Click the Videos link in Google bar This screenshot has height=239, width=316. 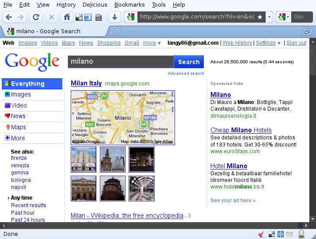49,43
